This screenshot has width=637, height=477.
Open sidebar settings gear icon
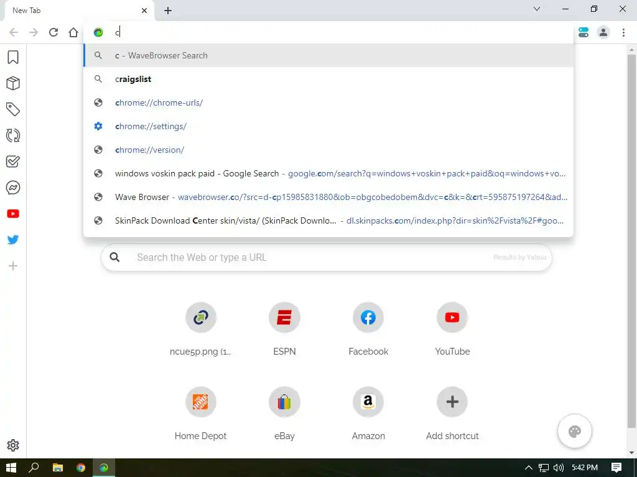click(x=13, y=445)
